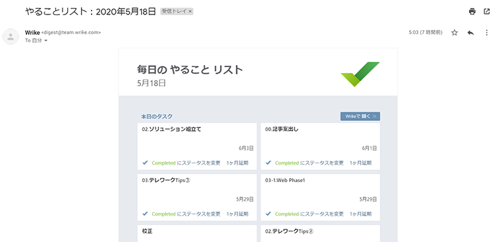494x242 pixels.
Task: Expand recipient details next to To 自分
Action: [46, 41]
